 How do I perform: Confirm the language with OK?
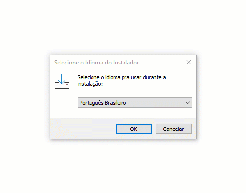tap(134, 129)
